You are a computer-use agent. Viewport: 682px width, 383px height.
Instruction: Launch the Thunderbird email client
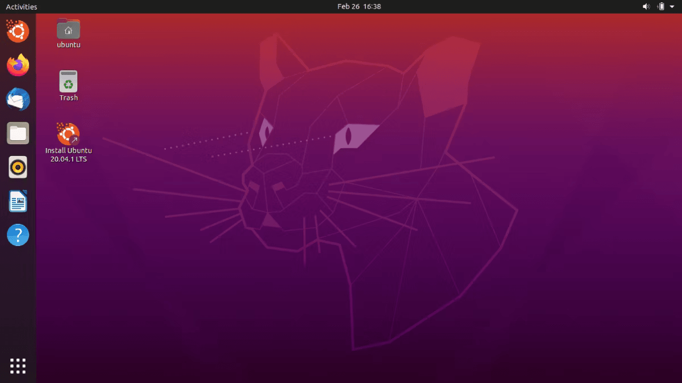18,99
